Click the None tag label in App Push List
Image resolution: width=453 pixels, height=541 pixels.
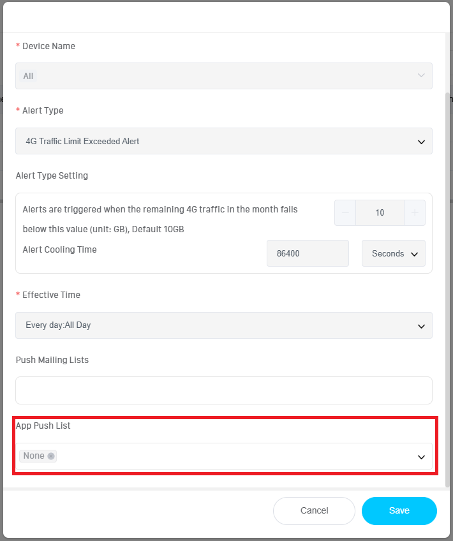(x=34, y=456)
